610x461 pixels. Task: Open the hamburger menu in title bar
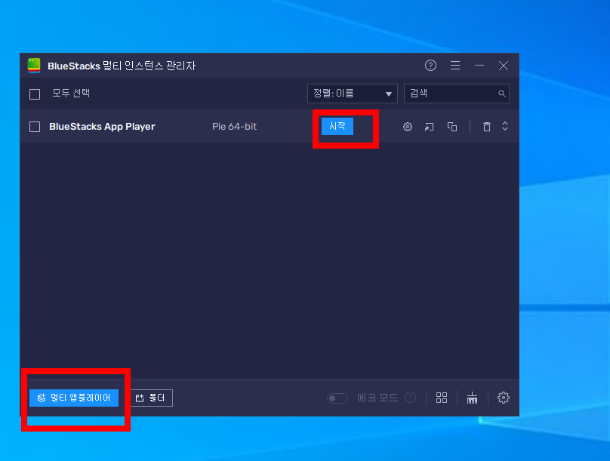[x=454, y=66]
